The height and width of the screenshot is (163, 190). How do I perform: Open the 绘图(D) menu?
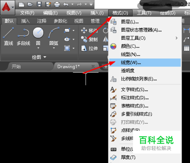point(168,13)
